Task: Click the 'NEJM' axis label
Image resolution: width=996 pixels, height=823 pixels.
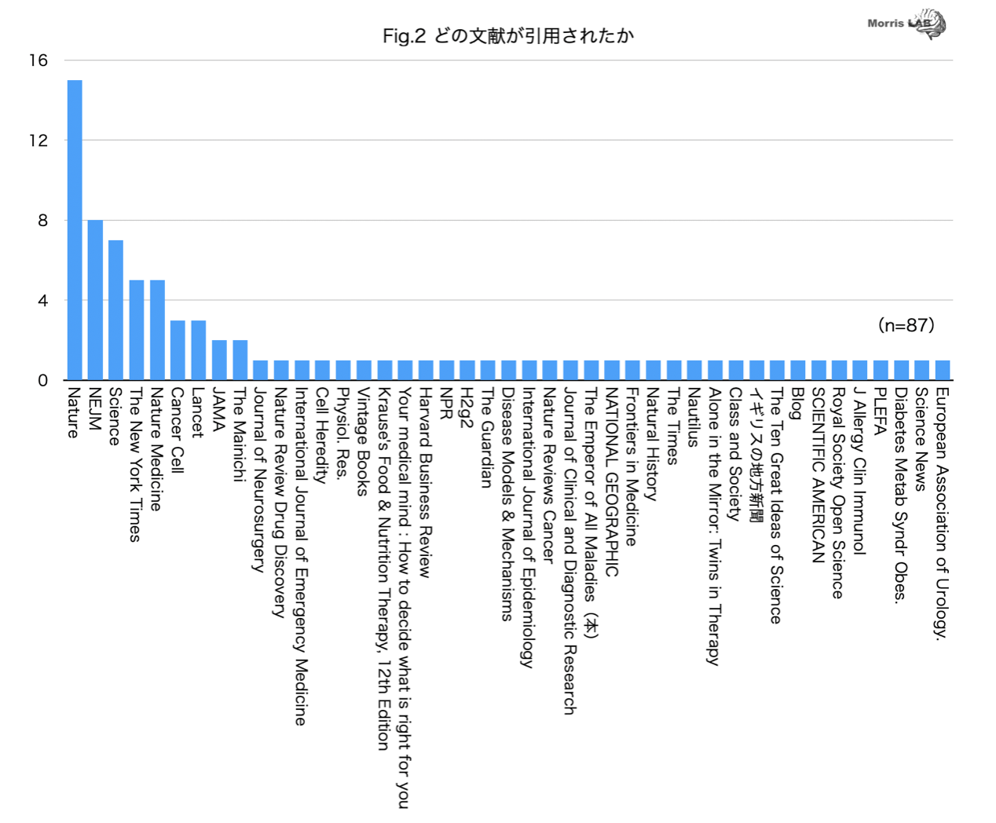Action: (94, 408)
